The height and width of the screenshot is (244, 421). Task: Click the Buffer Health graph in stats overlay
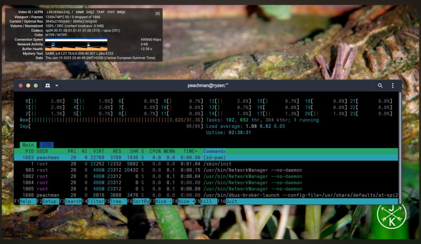click(x=76, y=49)
